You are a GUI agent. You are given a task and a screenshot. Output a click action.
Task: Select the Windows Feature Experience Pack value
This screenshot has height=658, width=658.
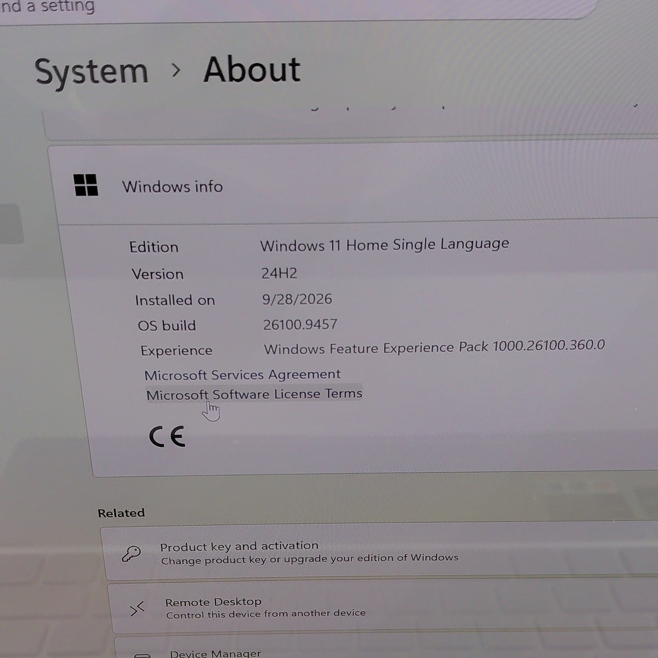(x=434, y=347)
